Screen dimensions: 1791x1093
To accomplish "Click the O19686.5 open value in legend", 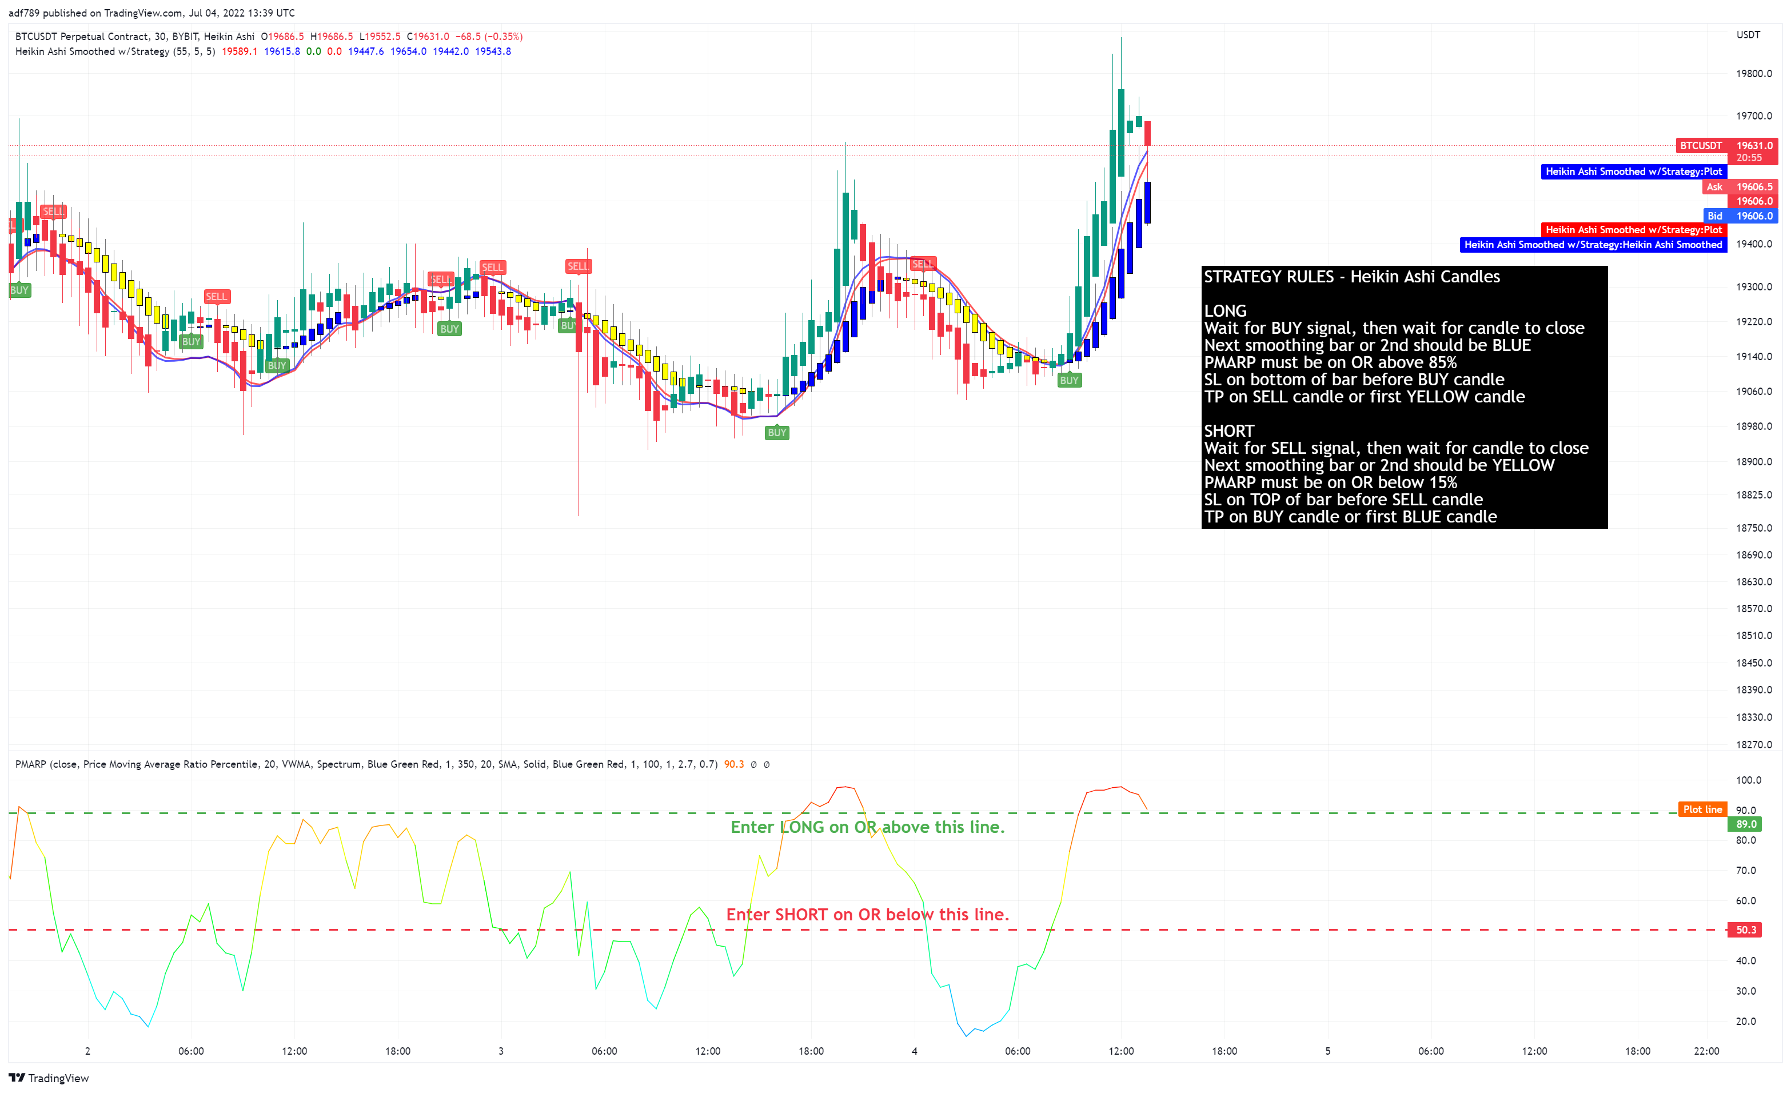I will pos(283,37).
